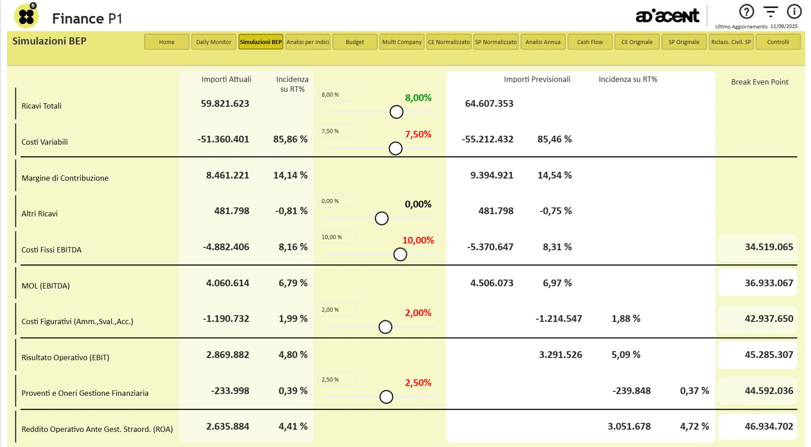Click the Controlli button
This screenshot has height=447, width=811.
(777, 42)
